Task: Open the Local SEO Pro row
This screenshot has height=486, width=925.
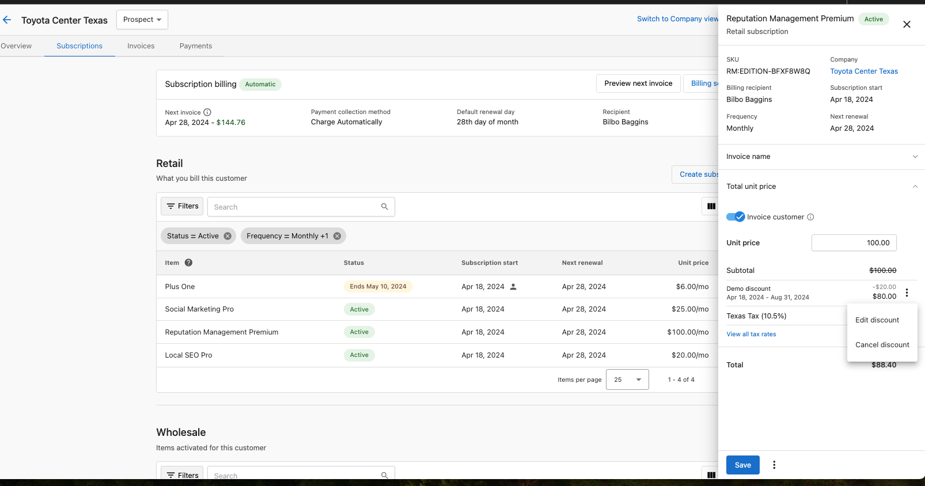Action: (x=437, y=355)
